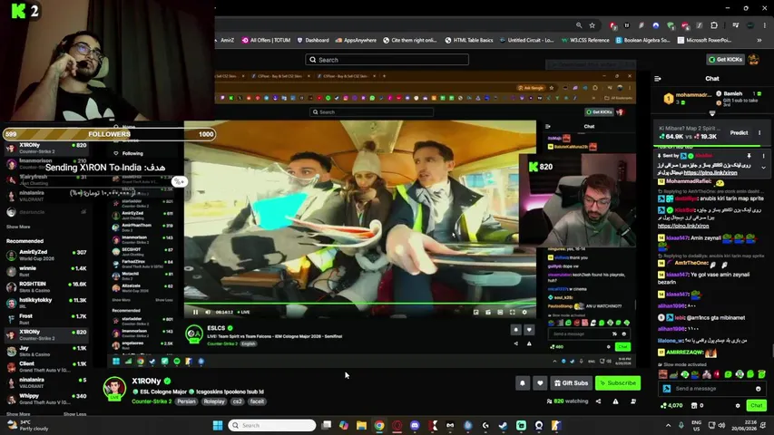Pause the embedded ESLCS stream

tap(195, 312)
